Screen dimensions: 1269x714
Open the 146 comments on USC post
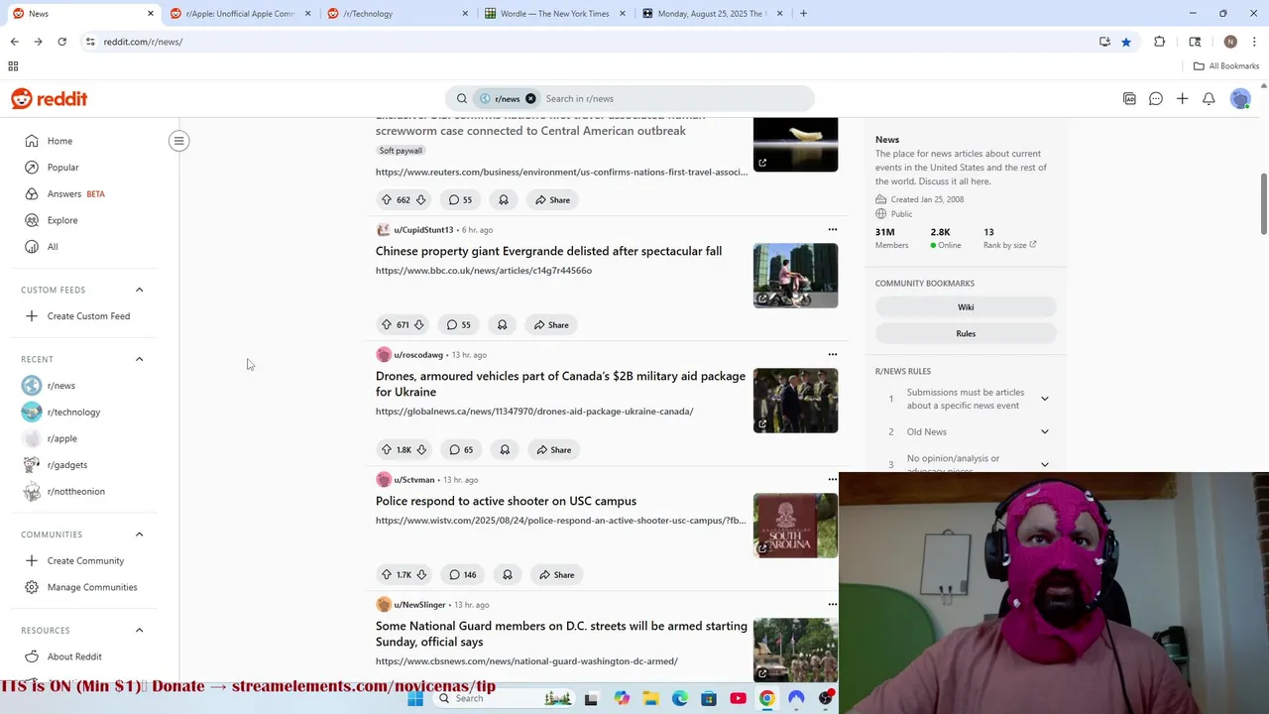pos(462,574)
